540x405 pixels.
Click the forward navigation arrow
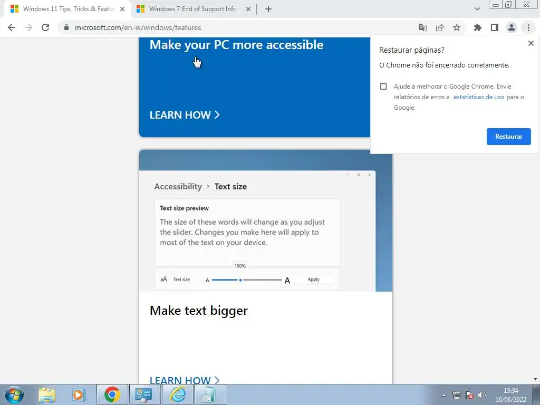pos(28,27)
